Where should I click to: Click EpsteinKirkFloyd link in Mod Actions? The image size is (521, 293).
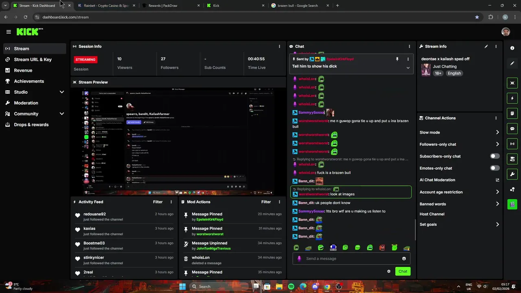pos(210,220)
